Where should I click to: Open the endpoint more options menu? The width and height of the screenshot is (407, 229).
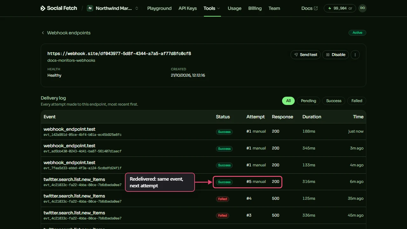click(355, 55)
